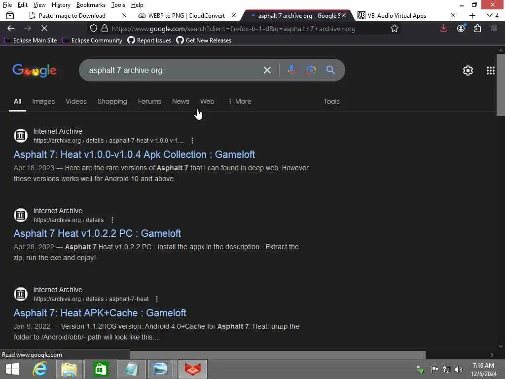505x379 pixels.
Task: Switch to WEBP to PNG CloudConvert tab
Action: point(186,15)
